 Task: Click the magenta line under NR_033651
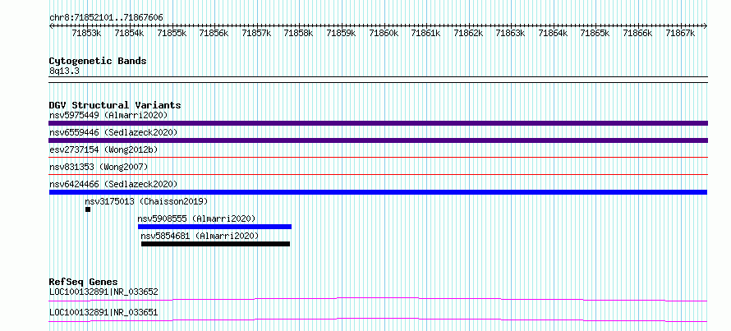tap(378, 320)
